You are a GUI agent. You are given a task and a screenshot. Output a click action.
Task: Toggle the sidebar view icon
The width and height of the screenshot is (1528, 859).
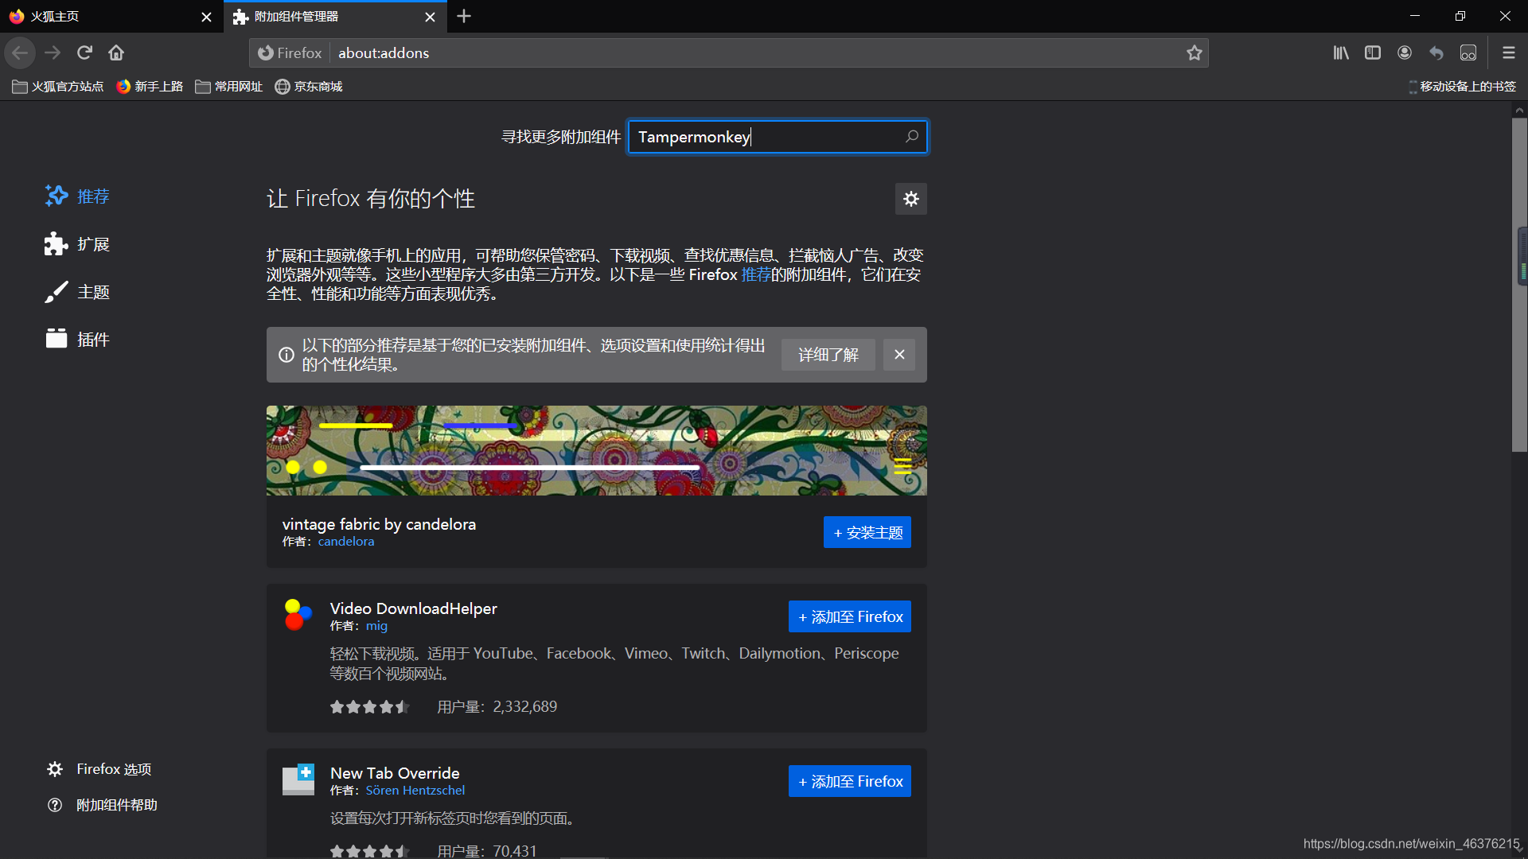click(1373, 52)
